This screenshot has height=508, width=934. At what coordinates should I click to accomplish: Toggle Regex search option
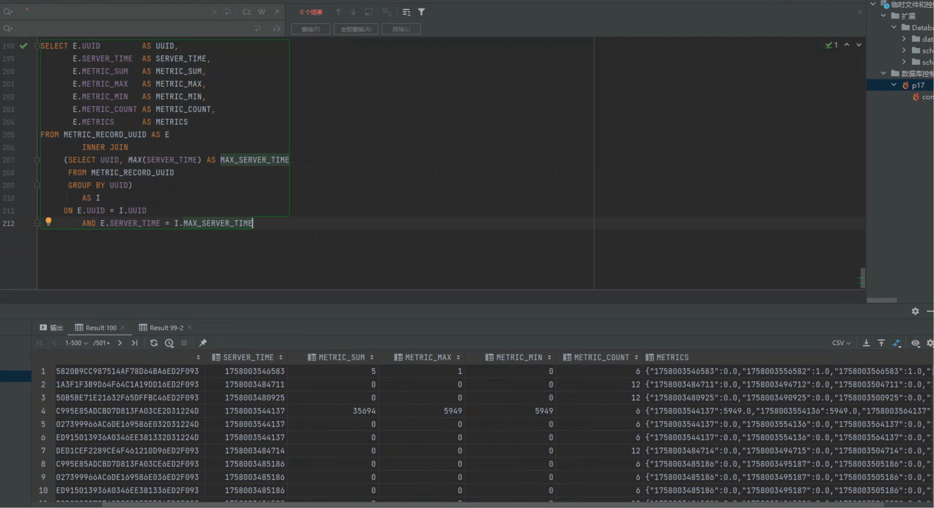coord(277,12)
